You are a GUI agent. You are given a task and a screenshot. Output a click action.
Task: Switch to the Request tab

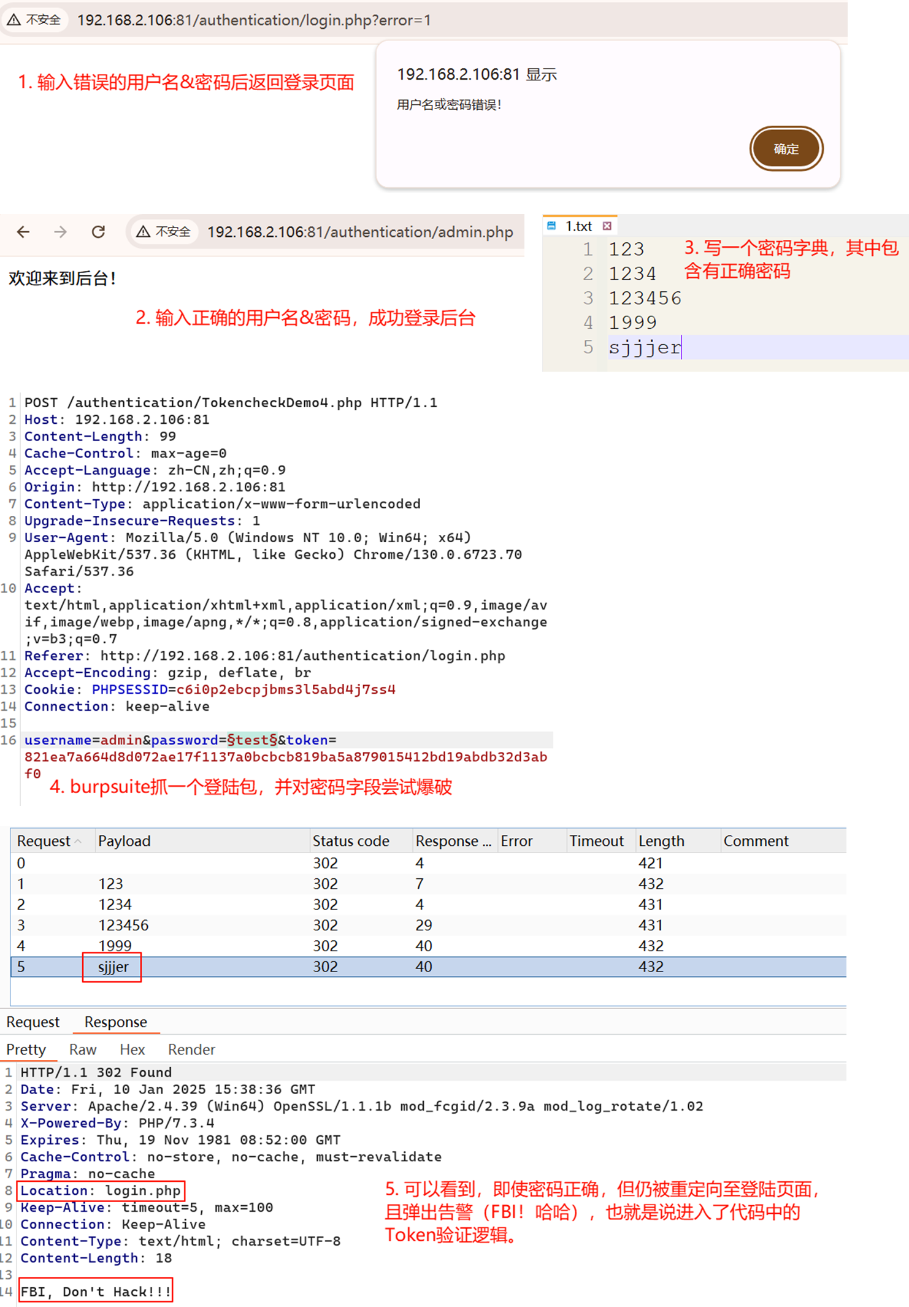[33, 1022]
